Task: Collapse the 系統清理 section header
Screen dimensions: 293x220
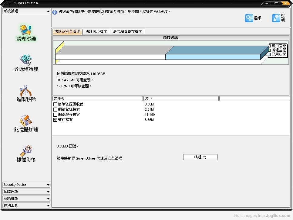Action: (x=26, y=11)
